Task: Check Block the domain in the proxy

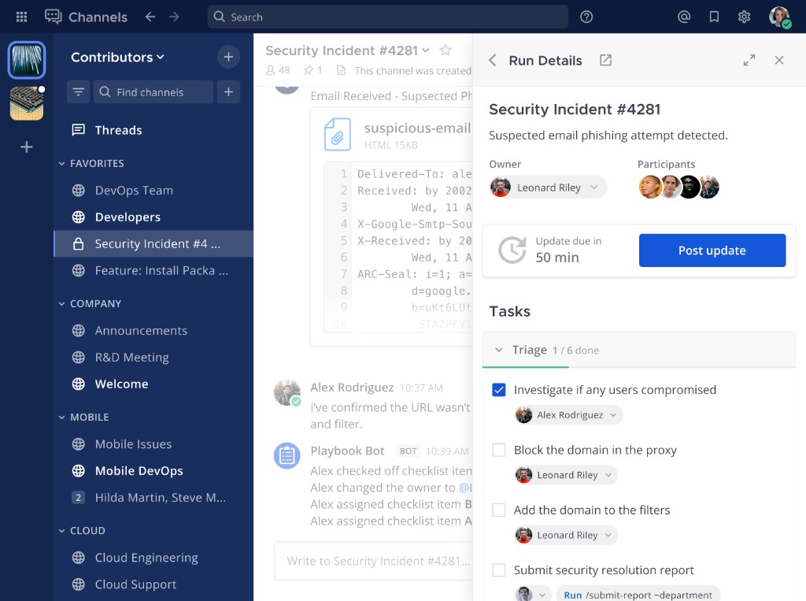Action: 498,450
